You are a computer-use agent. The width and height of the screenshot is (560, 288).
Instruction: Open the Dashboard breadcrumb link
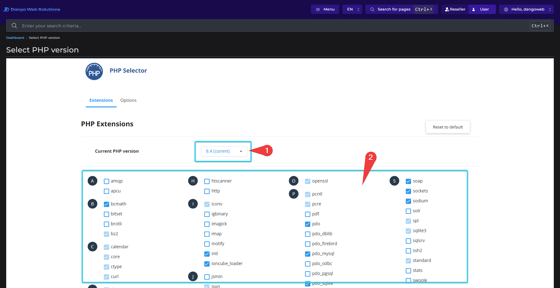coord(15,38)
